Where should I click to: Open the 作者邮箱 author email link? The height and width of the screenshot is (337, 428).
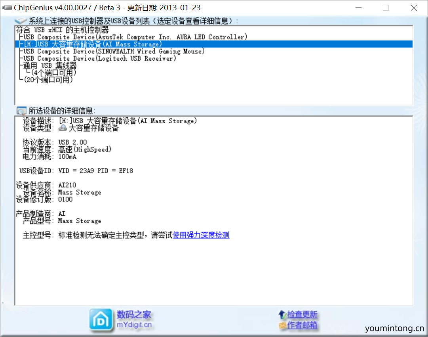tap(302, 325)
